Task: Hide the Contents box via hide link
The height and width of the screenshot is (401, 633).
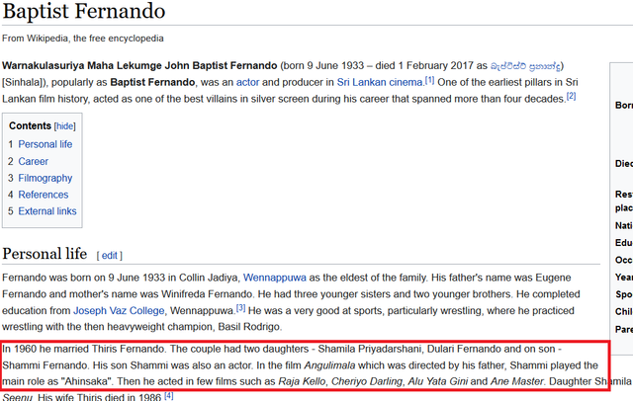Action: tap(64, 126)
